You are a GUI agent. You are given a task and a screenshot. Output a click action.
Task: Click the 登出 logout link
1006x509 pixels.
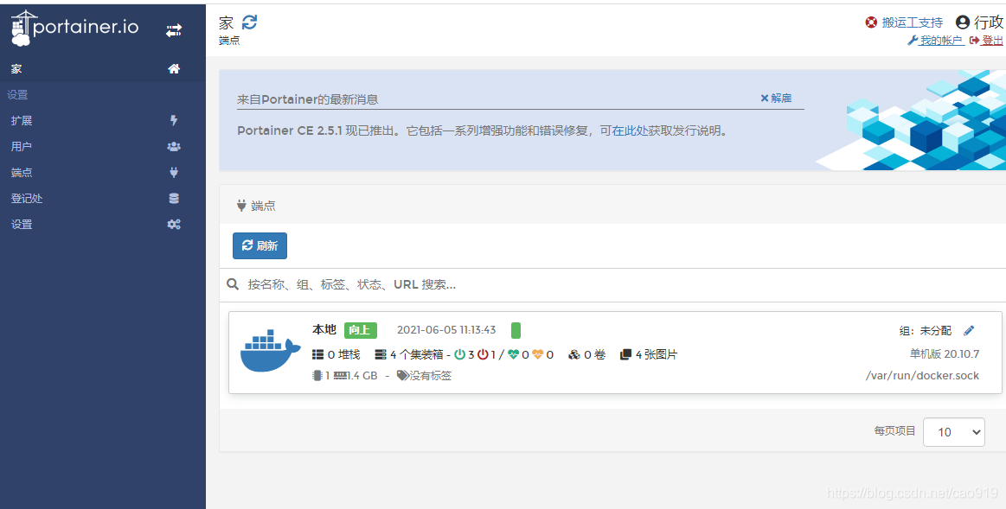click(986, 41)
